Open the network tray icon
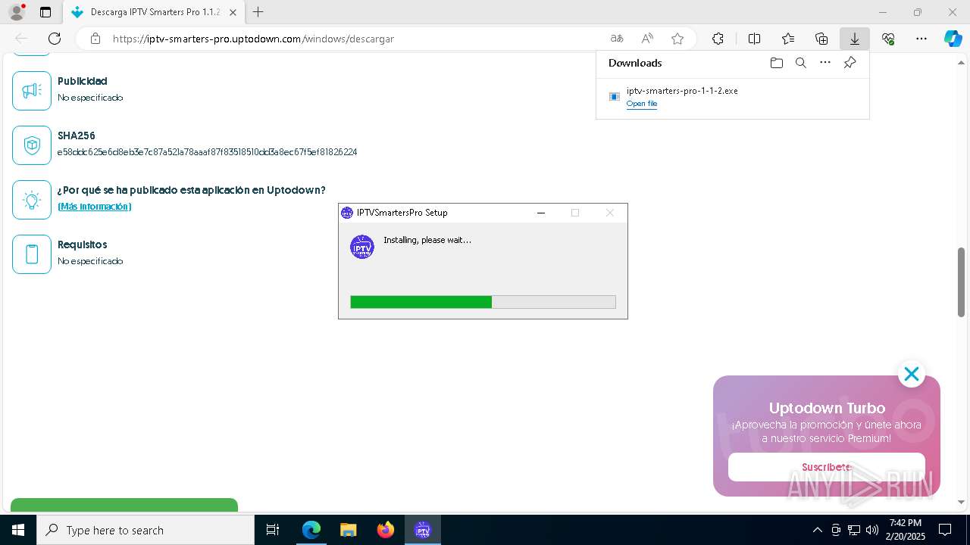 click(854, 530)
